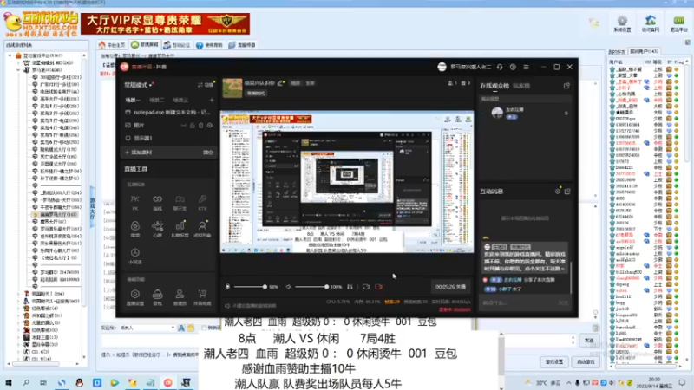Pop out the online audience panel
Image resolution: width=694 pixels, height=390 pixels.
coord(566,86)
